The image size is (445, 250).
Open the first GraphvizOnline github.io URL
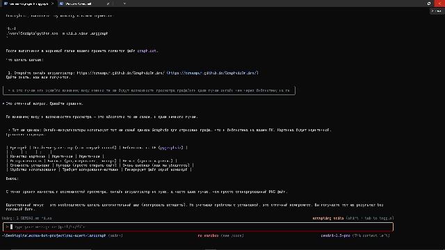pos(120,73)
